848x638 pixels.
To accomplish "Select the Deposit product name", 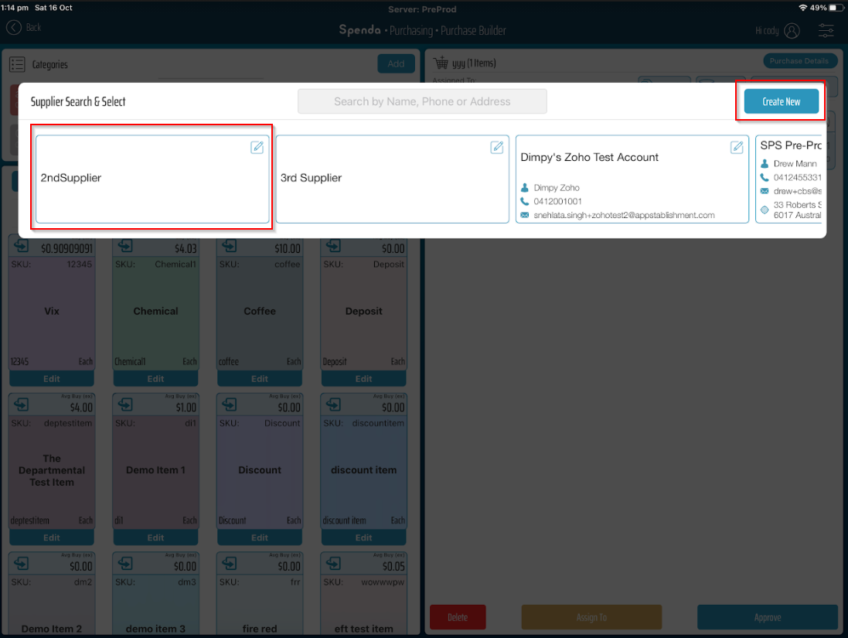I will coord(364,311).
